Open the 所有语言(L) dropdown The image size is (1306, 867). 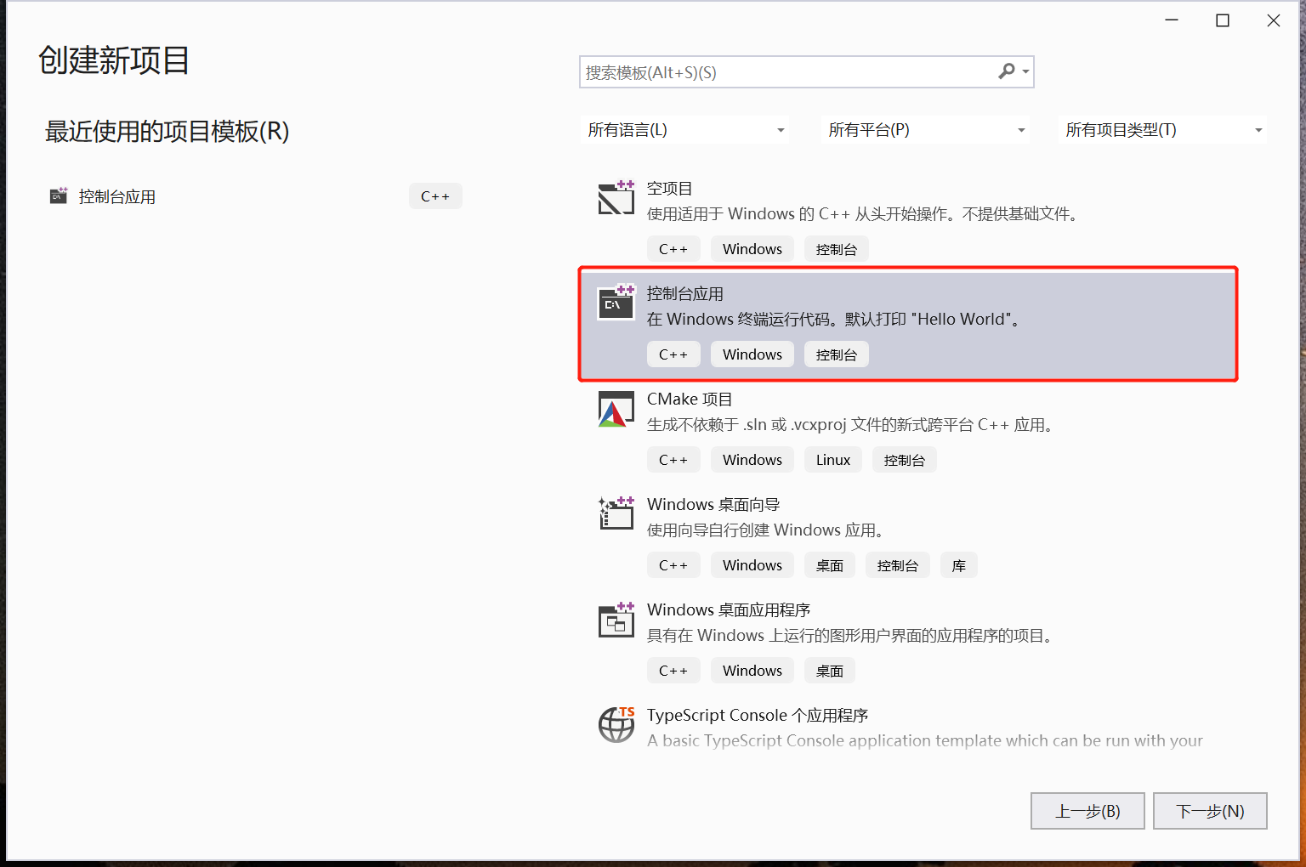pos(684,130)
